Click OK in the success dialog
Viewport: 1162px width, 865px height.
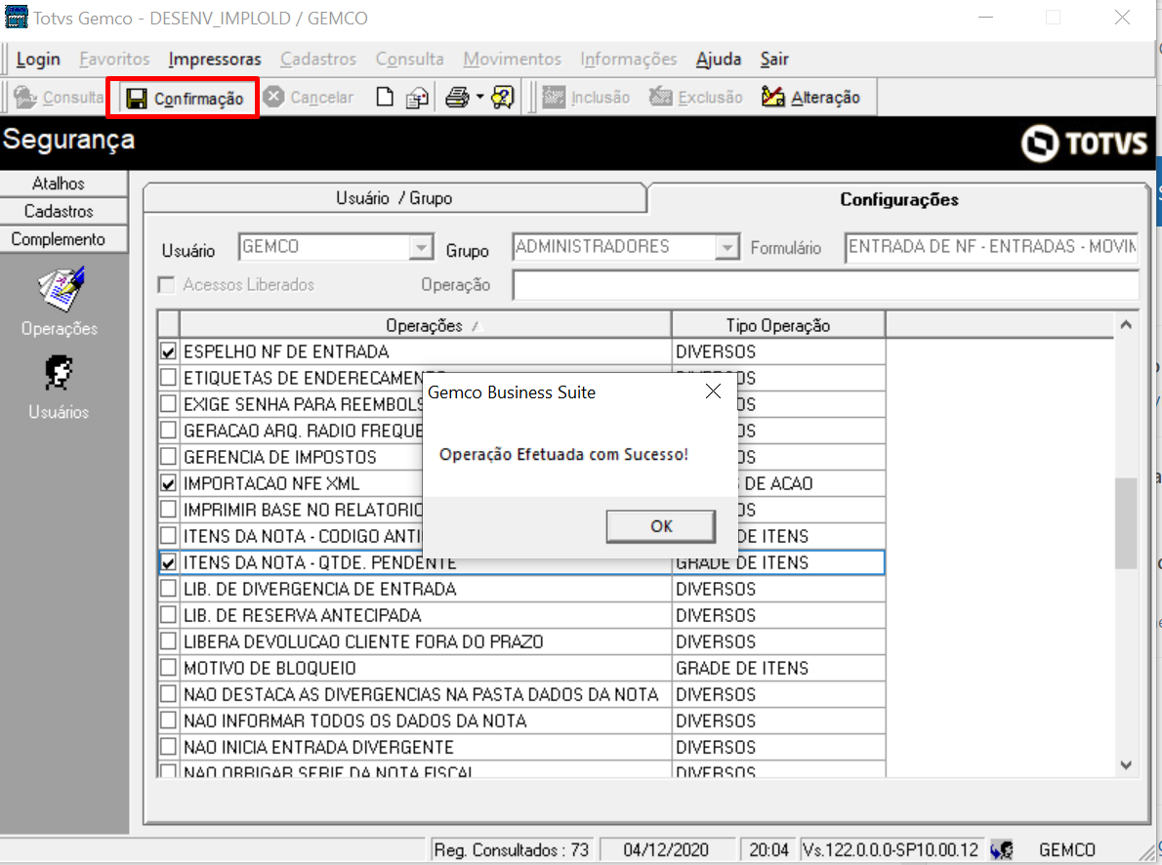(661, 526)
